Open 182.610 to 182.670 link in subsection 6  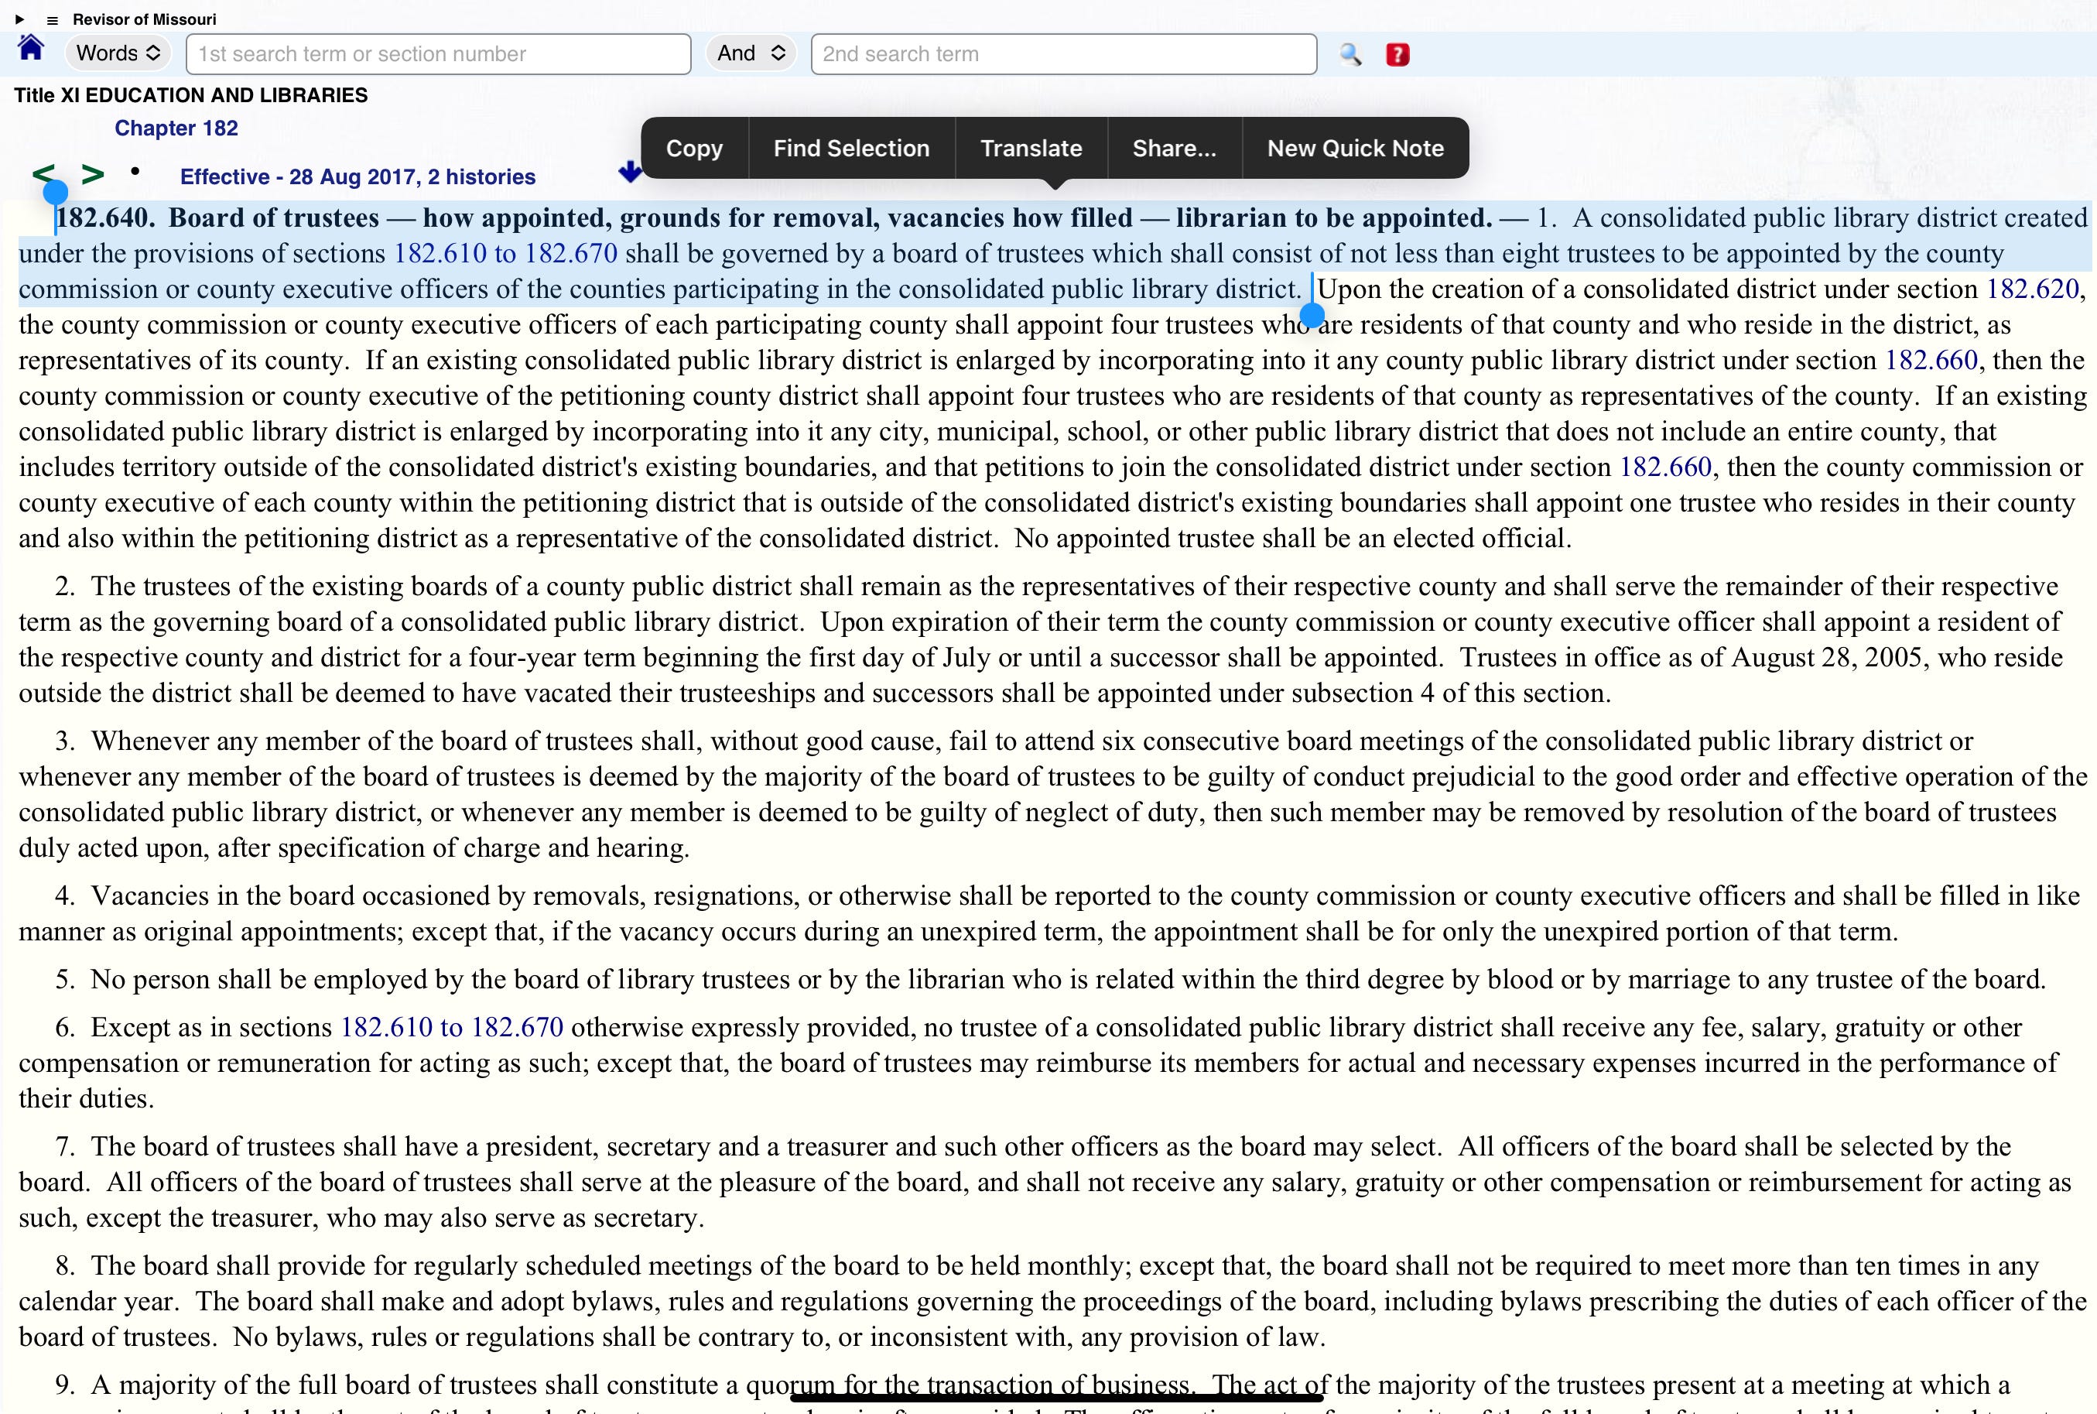452,1027
